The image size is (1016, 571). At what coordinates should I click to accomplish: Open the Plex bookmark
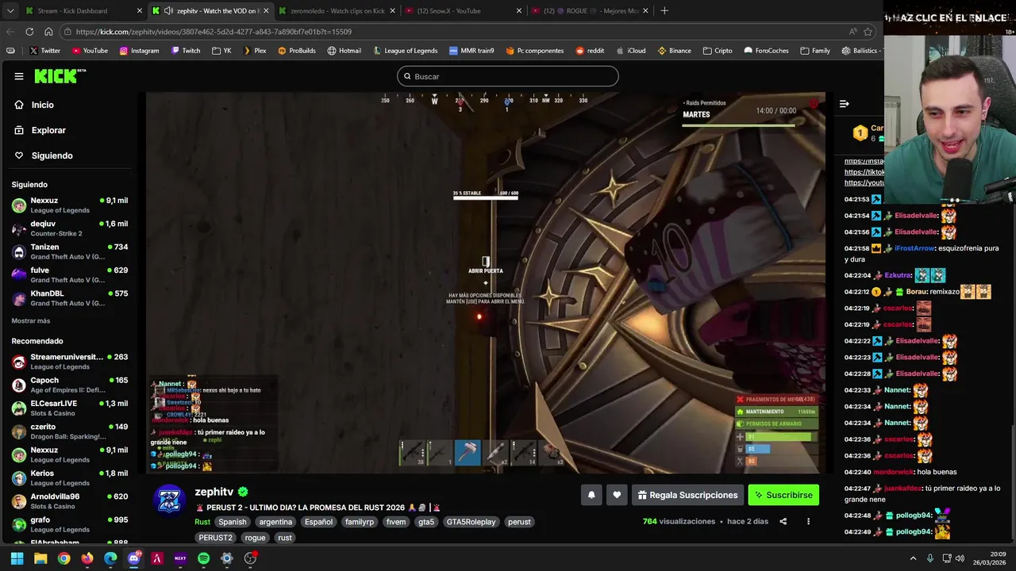click(254, 51)
